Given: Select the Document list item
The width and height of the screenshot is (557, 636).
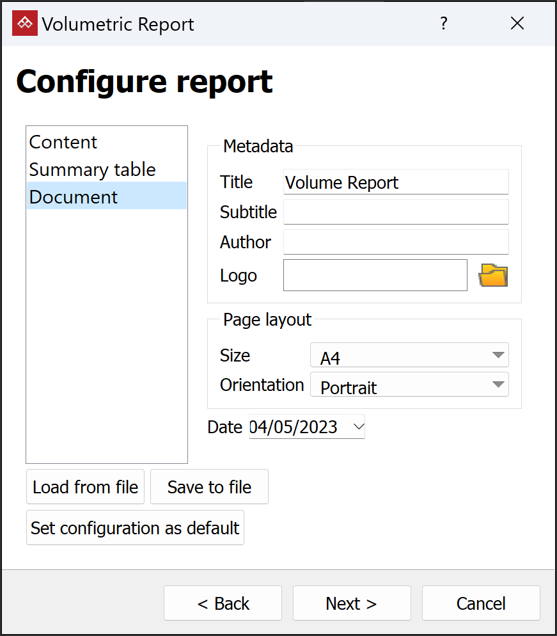Looking at the screenshot, I should point(74,196).
